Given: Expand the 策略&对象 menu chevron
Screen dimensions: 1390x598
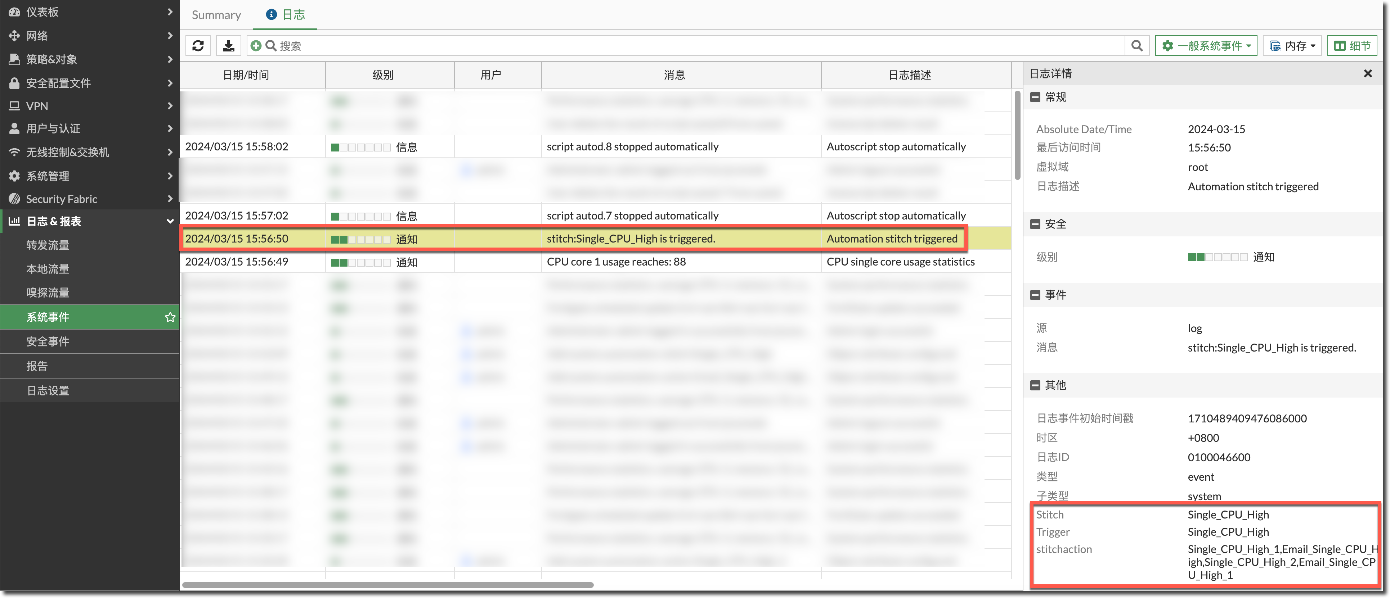Looking at the screenshot, I should (170, 59).
